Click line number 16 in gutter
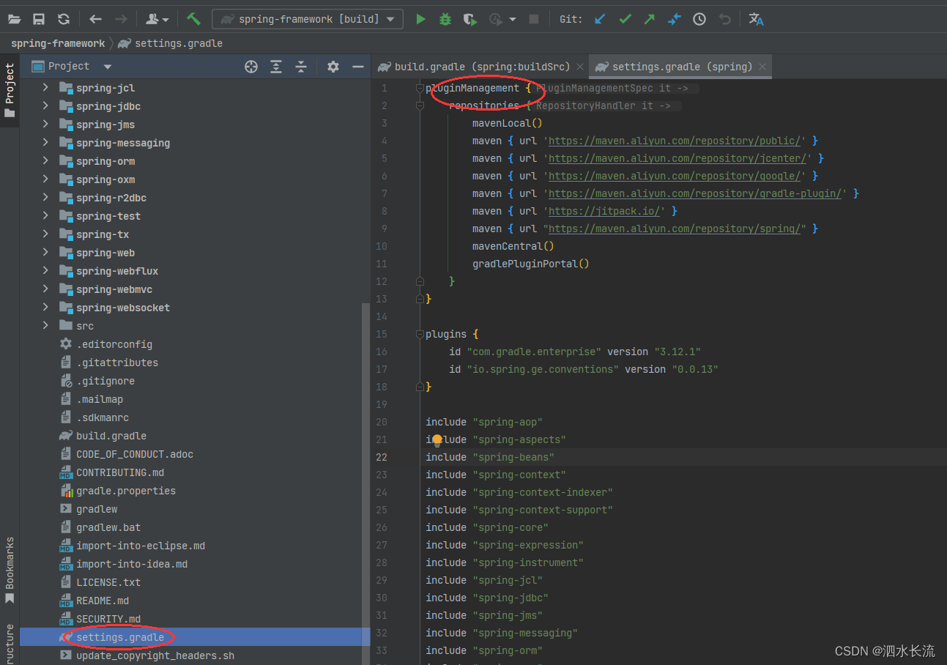This screenshot has height=665, width=947. click(382, 352)
